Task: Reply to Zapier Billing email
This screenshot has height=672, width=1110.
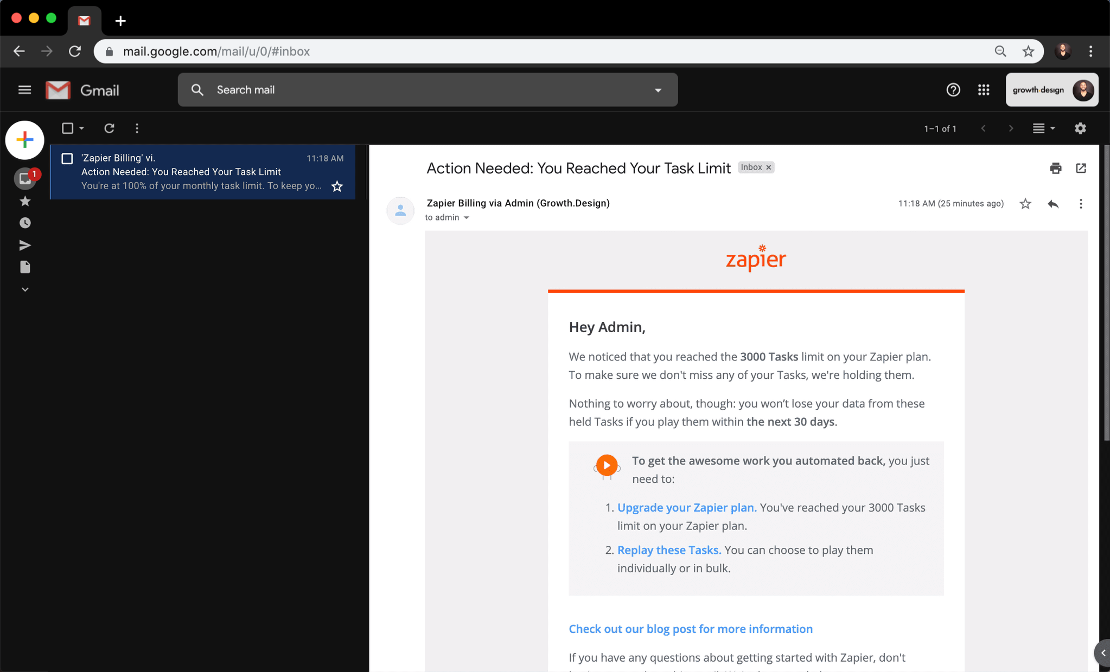Action: (x=1053, y=204)
